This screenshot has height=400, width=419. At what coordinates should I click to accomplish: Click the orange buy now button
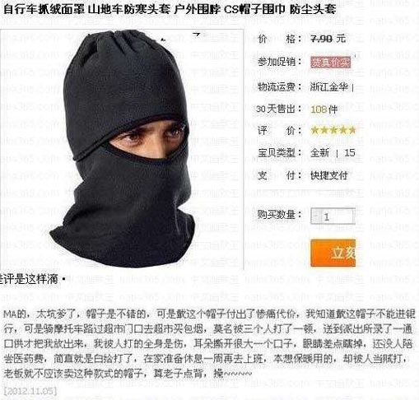click(333, 253)
